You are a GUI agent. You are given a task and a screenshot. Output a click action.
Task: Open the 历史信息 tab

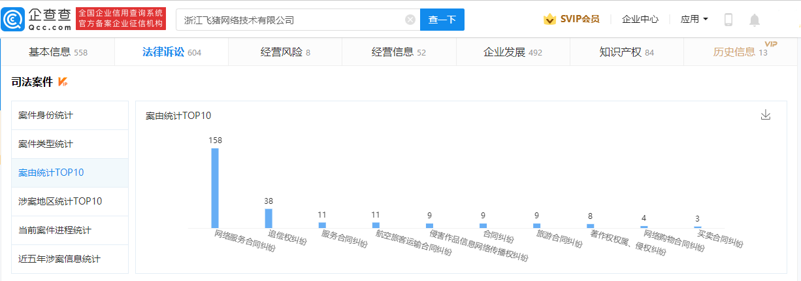tap(740, 52)
